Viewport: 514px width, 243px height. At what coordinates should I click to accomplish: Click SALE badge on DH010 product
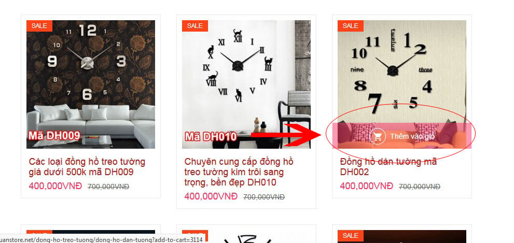pos(195,25)
